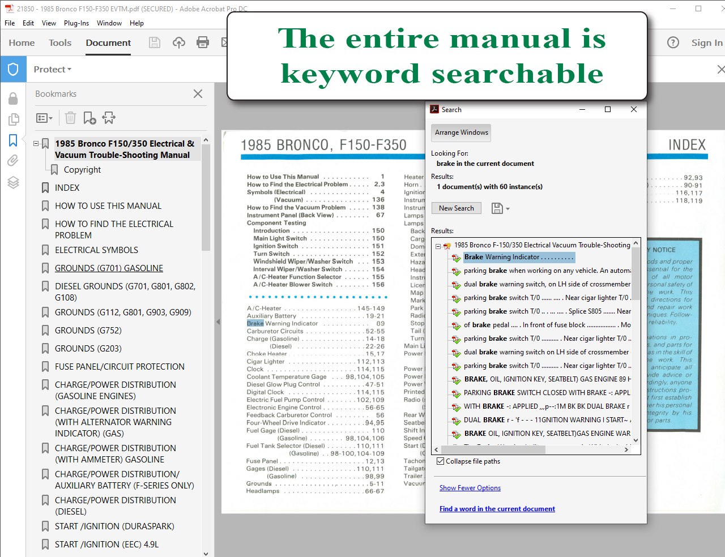725x557 pixels.
Task: Select the Bookmarks panel icon in sidebar
Action: pos(13,140)
